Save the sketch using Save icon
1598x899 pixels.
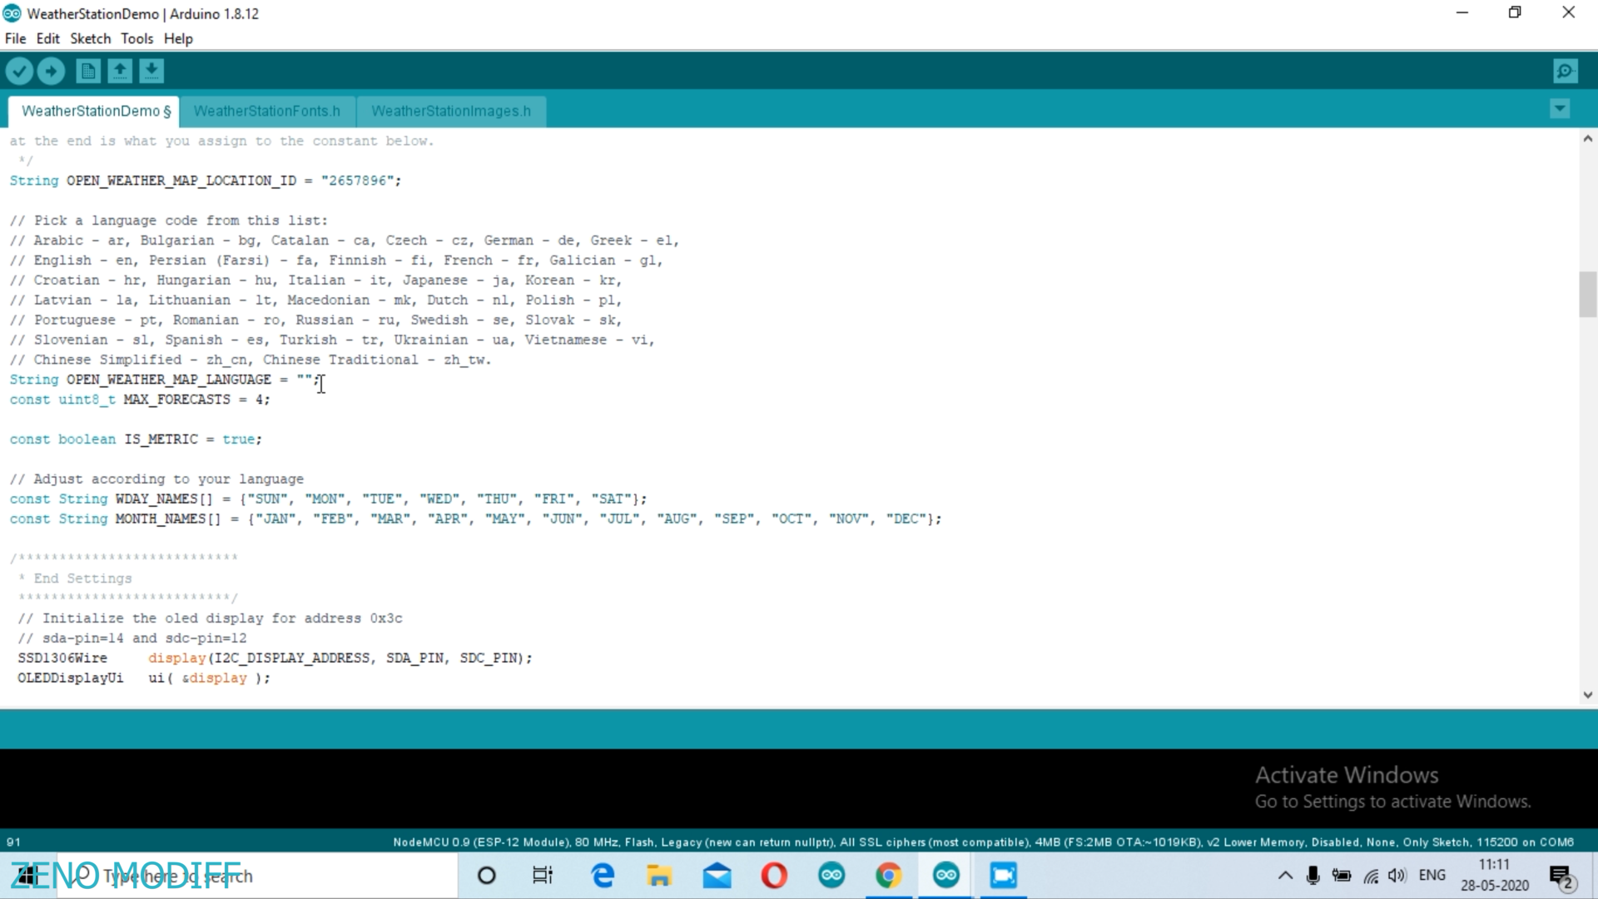pos(151,71)
